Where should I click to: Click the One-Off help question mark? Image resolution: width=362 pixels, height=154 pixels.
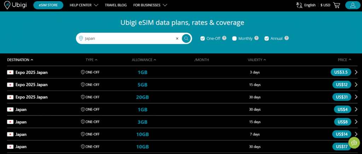[x=224, y=38]
